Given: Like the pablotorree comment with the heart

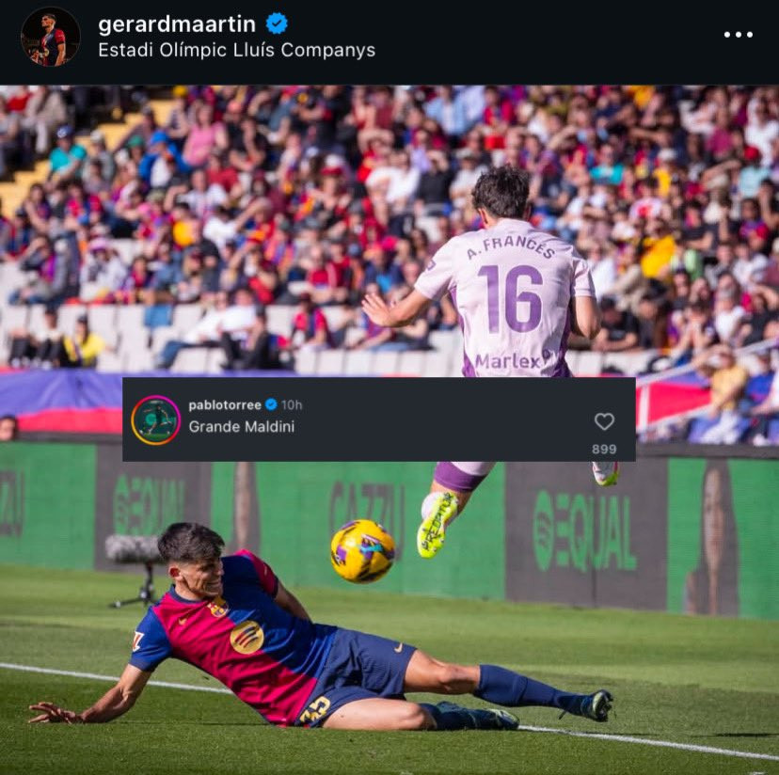Looking at the screenshot, I should [x=604, y=421].
